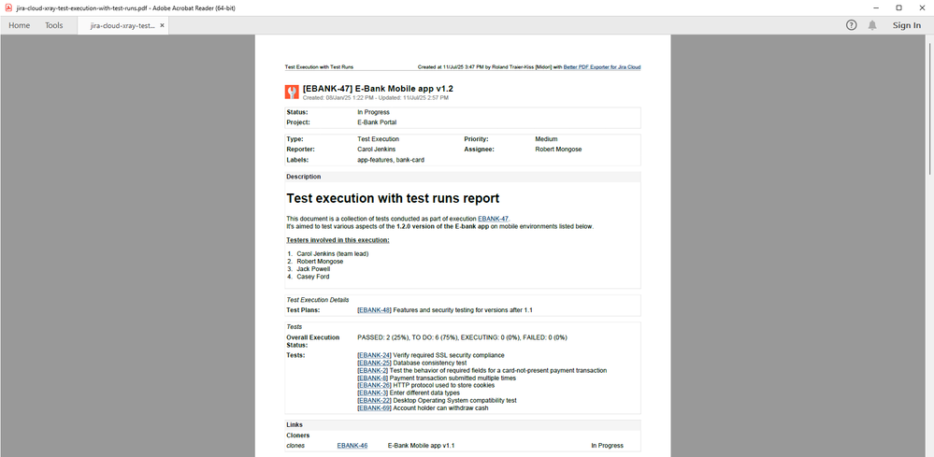Open the EBANK-69 Account holder withdraw link
This screenshot has height=457, width=934.
click(x=374, y=408)
